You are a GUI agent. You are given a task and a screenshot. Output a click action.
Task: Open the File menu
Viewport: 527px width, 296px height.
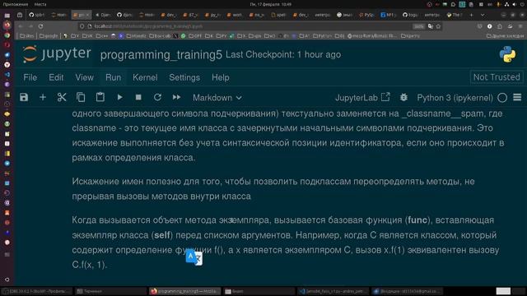tap(30, 77)
